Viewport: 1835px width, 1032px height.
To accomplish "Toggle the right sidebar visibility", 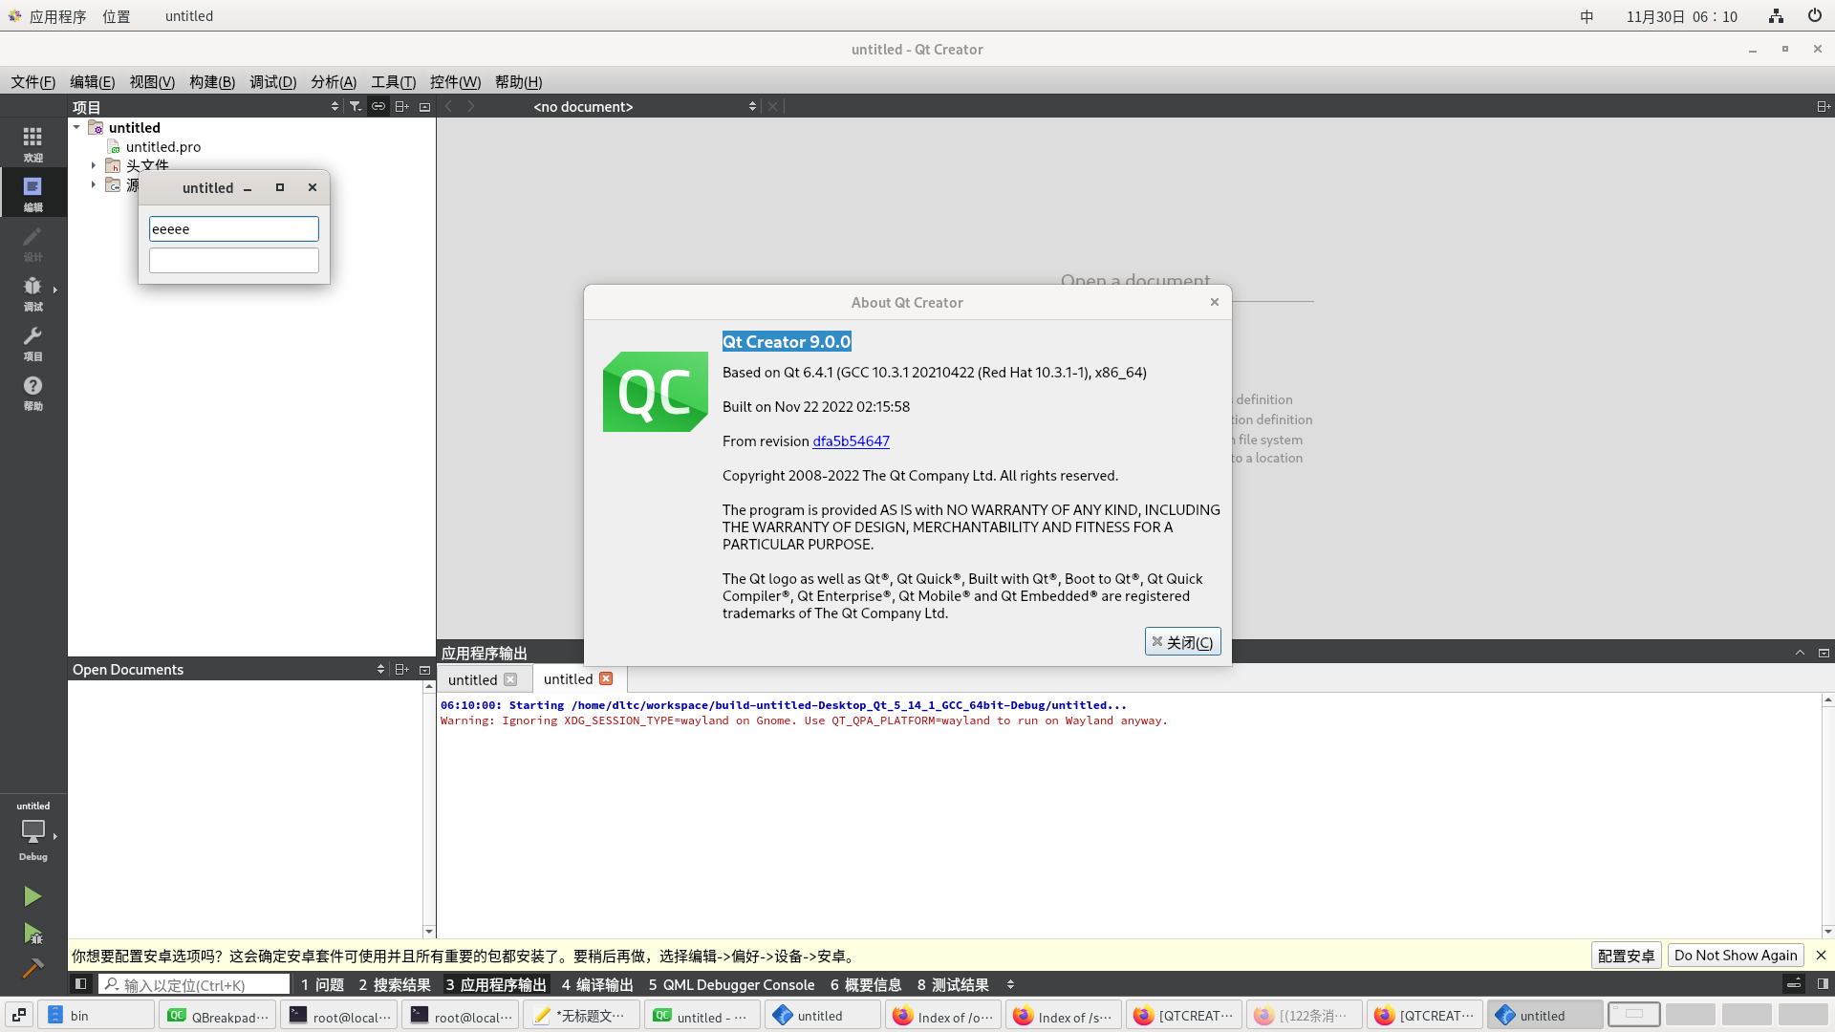I will pyautogui.click(x=1823, y=983).
